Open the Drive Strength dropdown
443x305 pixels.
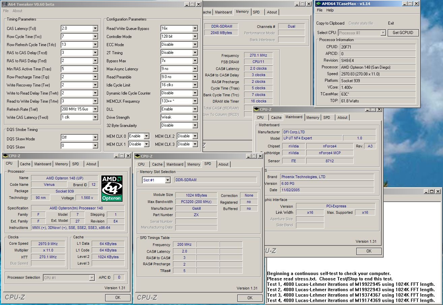point(195,117)
